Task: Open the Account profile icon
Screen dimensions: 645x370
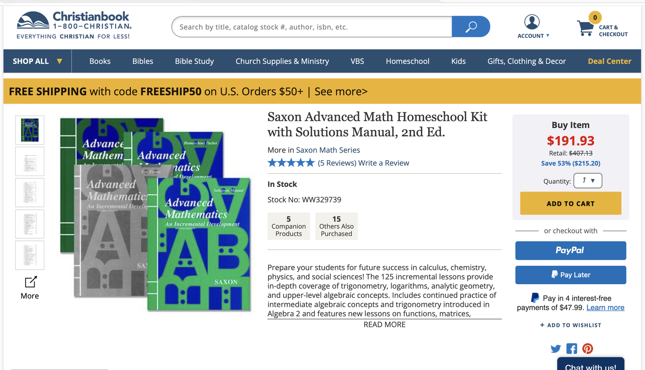Action: [x=532, y=22]
